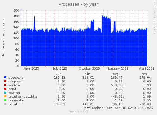This screenshot has width=157, height=115.
Task: Select the 'stopped' legend label
Action: tap(15, 82)
